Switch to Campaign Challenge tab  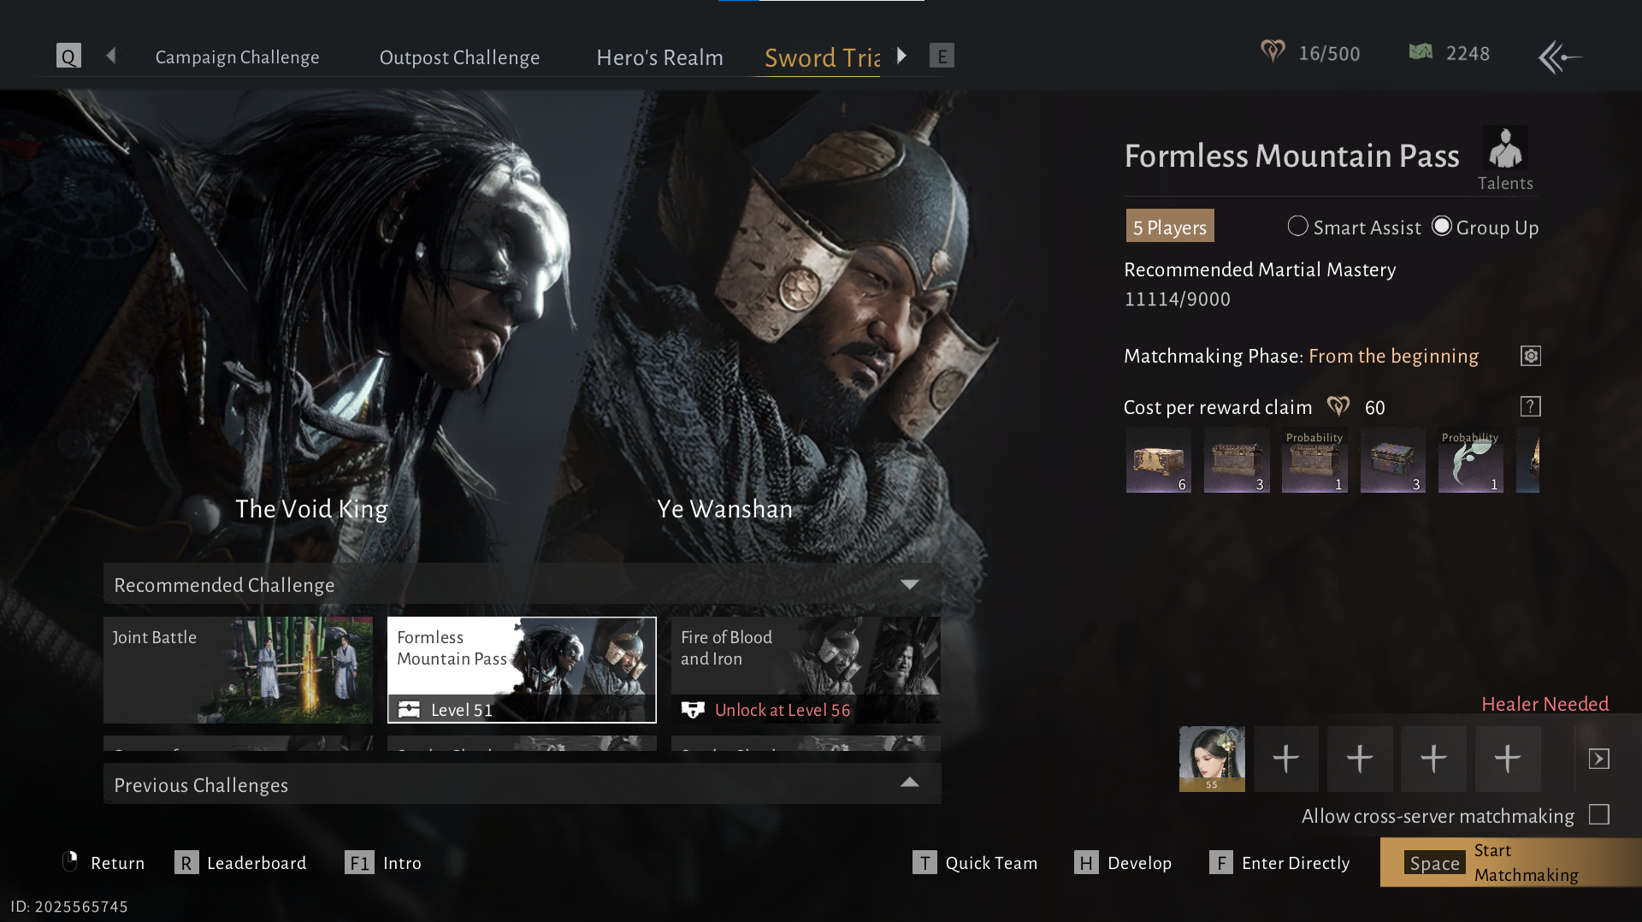[x=237, y=57]
